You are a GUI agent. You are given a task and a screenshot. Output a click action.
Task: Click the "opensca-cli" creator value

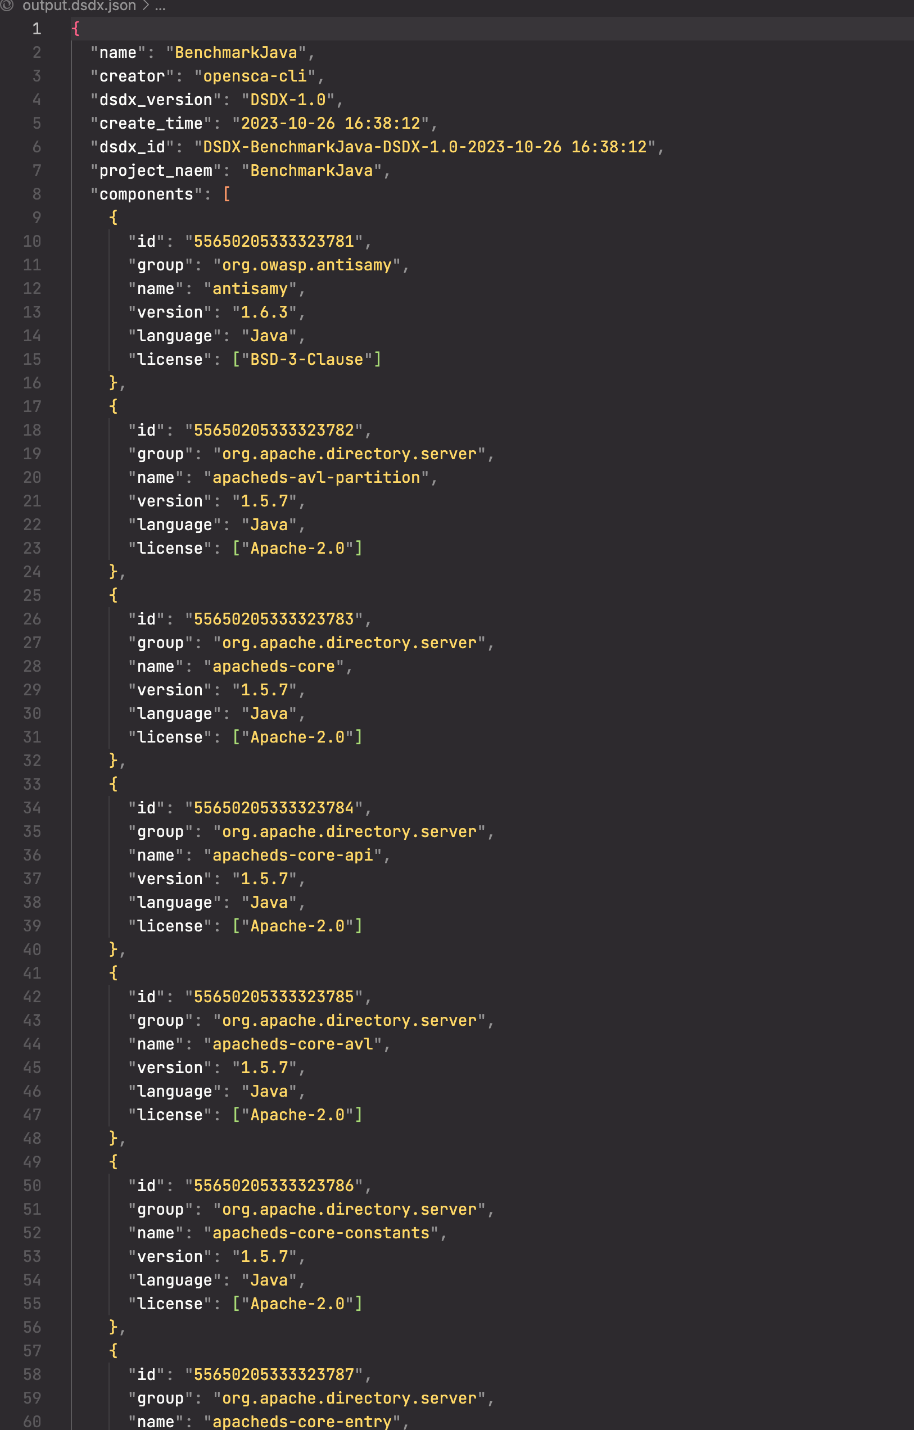pos(255,76)
